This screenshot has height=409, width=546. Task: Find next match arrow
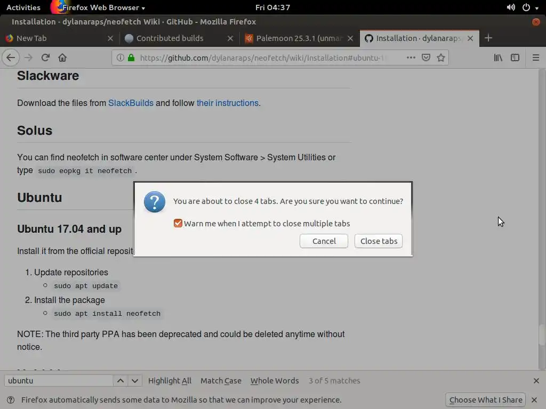tap(135, 380)
